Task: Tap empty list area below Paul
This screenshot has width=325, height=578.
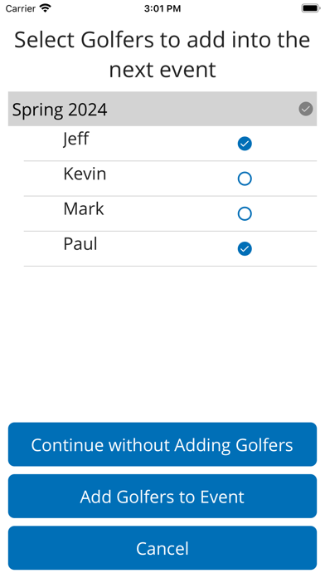Action: (162, 343)
